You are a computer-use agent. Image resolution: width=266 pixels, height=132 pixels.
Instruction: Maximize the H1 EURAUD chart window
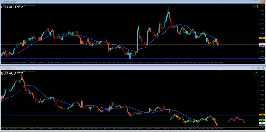coord(258,68)
